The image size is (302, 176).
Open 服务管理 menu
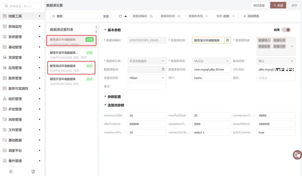point(22,78)
